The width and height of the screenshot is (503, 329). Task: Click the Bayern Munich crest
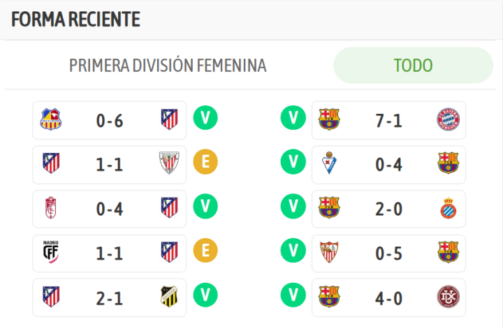coord(447,120)
